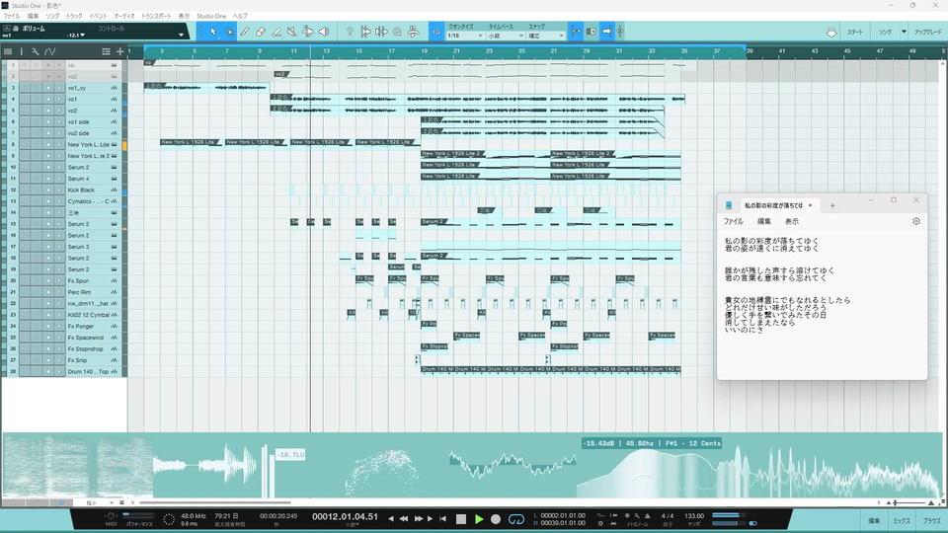948x533 pixels.
Task: Select the Bend tool
Action: [x=308, y=32]
